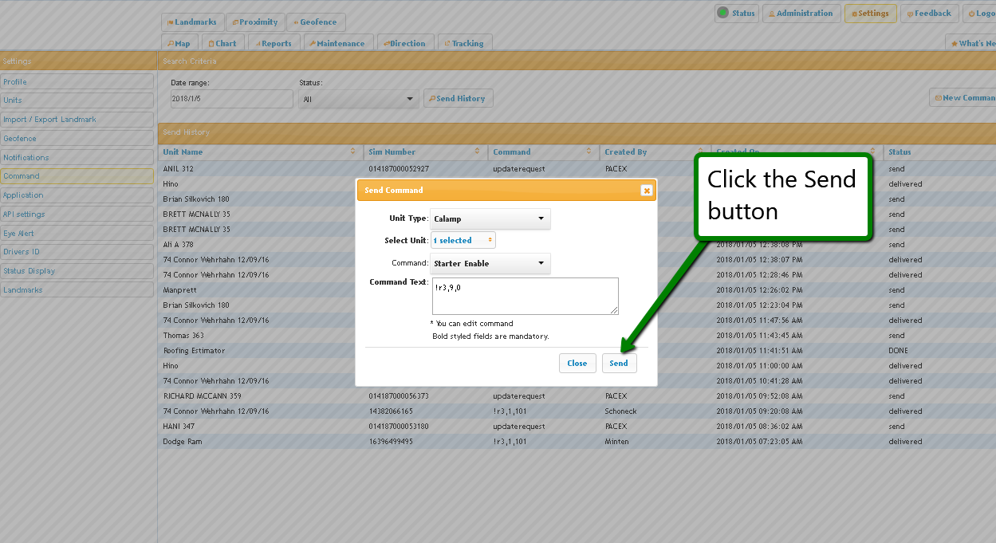Screen dimensions: 996x543
Task: Open the Status filter dropdown
Action: tap(358, 99)
